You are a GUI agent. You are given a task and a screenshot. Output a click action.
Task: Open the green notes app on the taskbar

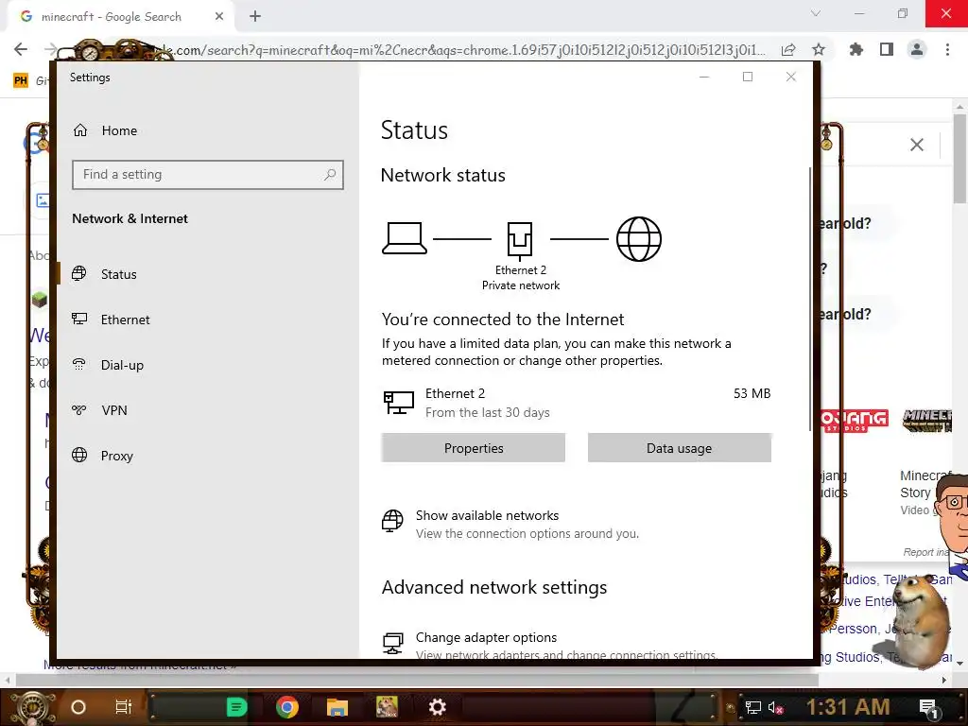click(x=236, y=707)
